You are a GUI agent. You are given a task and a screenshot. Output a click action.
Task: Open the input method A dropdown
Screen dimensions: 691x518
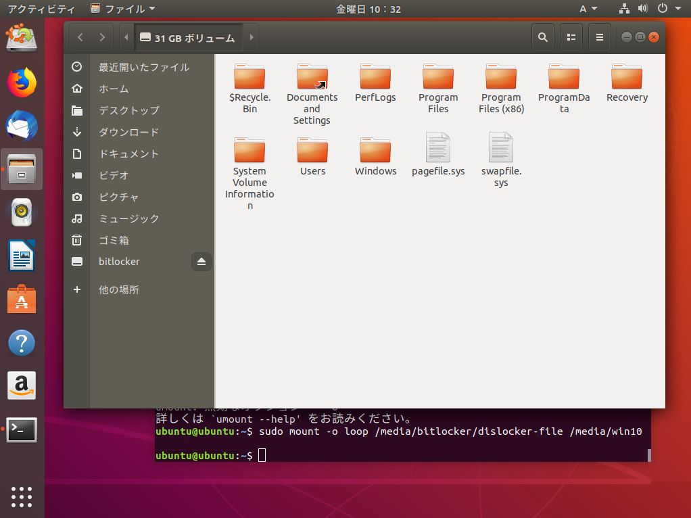click(588, 9)
